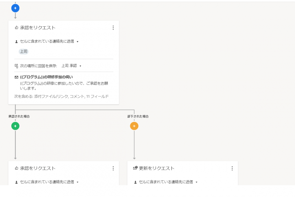The image size is (295, 197).
Task: Click the save-location icon beside 次の場所に回答を保存
Action: [16, 66]
